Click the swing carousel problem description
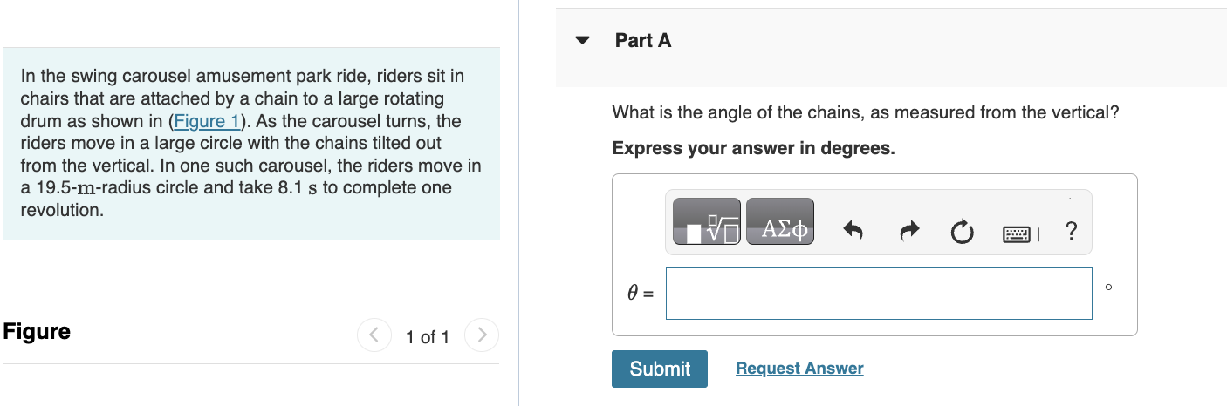Screen dimensions: 1227x406 [x=251, y=143]
